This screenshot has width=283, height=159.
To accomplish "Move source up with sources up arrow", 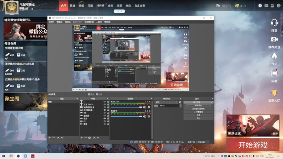I will [x=94, y=138].
